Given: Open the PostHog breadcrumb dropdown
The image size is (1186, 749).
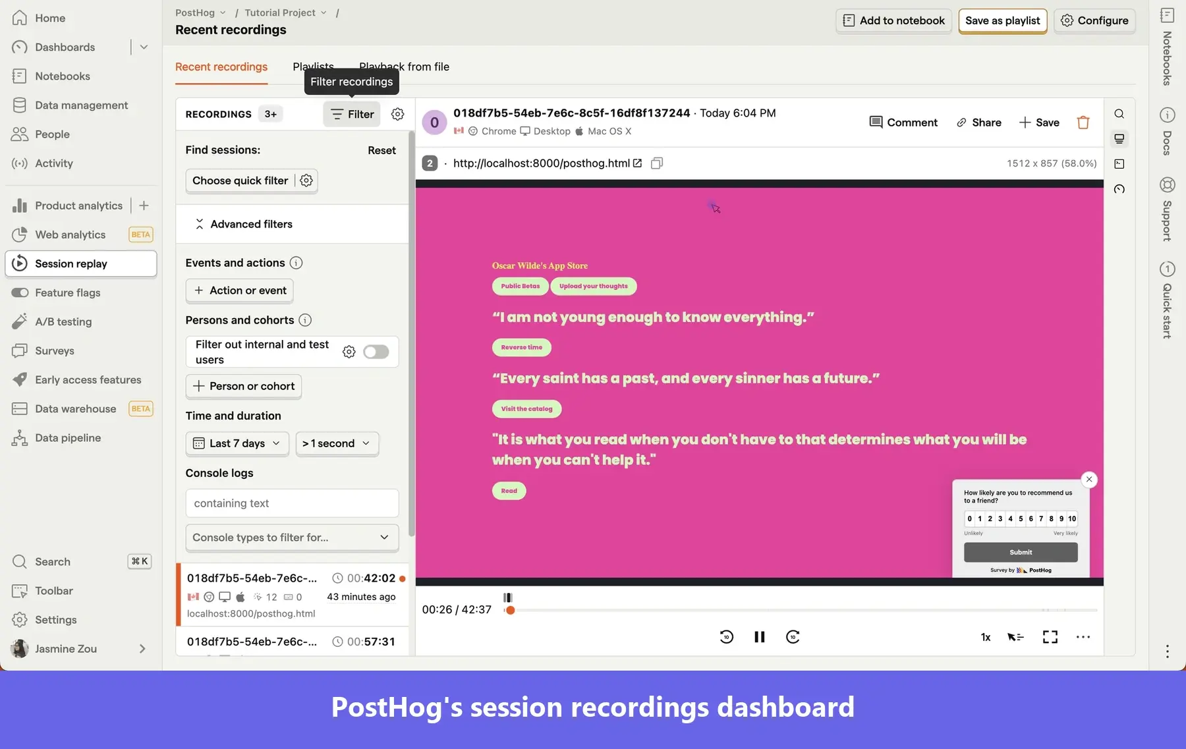Looking at the screenshot, I should tap(200, 13).
